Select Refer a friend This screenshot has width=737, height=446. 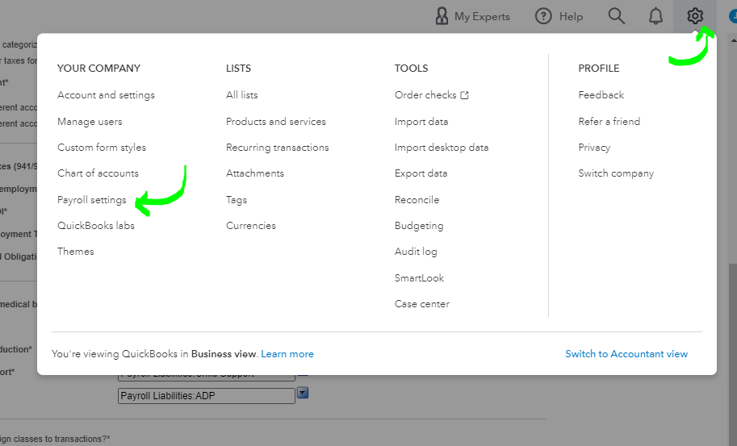609,122
